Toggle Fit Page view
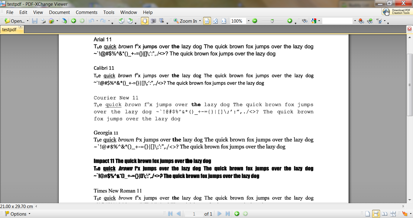Viewport: 413px width, 218px height. pos(216,21)
